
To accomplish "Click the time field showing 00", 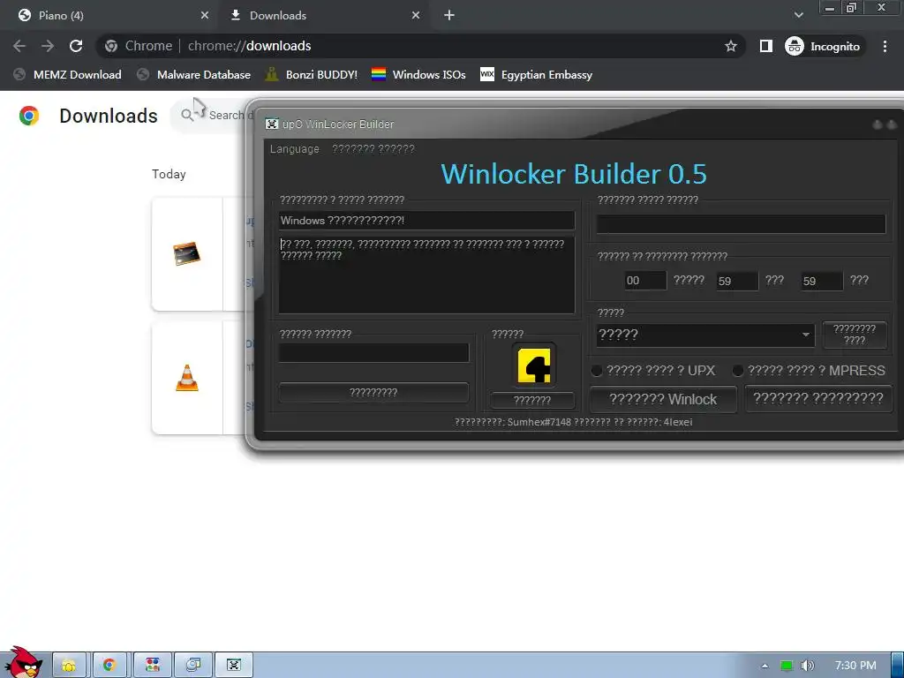I will (x=645, y=281).
